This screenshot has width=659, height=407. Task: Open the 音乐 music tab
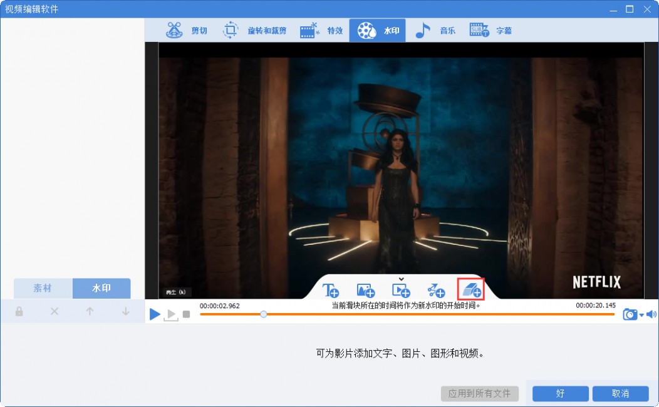coord(435,30)
